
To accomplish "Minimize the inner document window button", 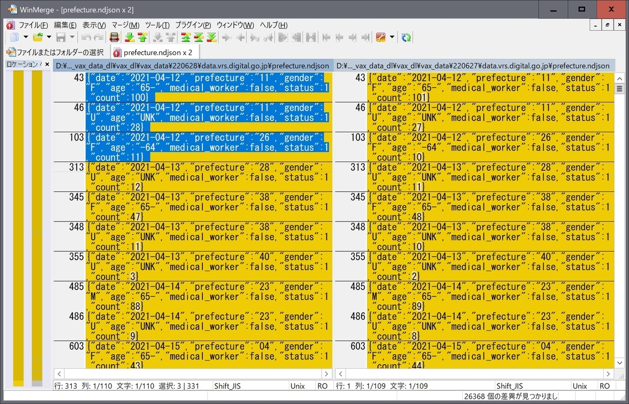I will point(596,25).
